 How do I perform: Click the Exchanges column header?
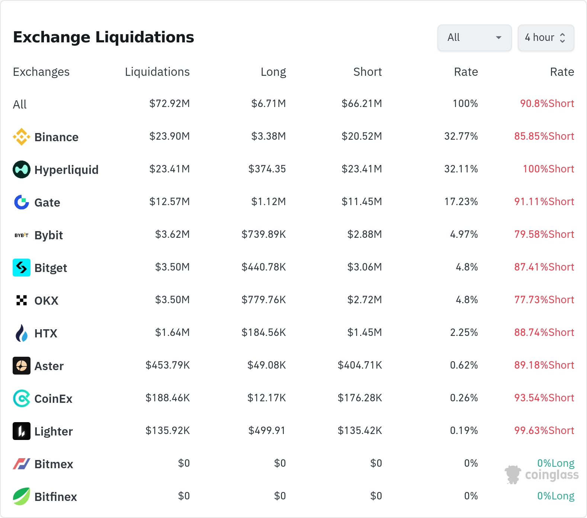point(41,72)
